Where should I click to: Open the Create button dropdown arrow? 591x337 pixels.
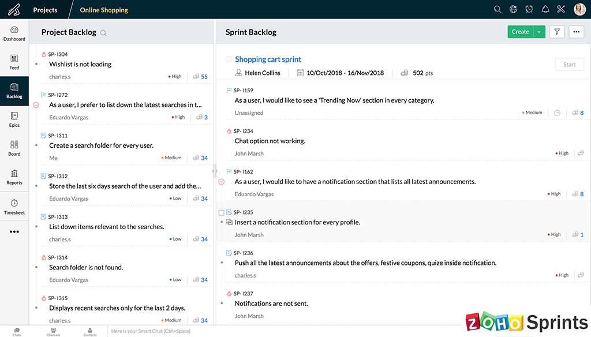(539, 32)
